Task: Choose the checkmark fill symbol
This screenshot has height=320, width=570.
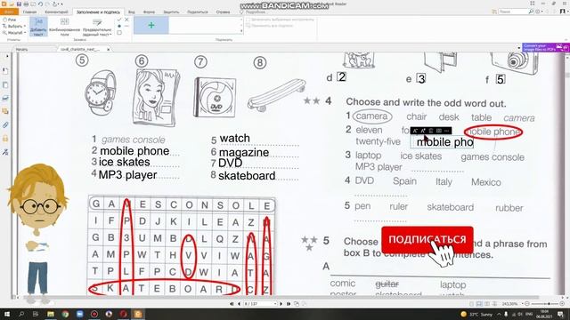Action: point(119,20)
